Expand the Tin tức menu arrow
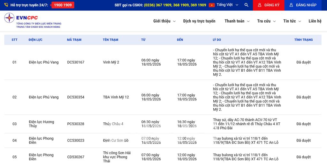This screenshot has width=327, height=166. [300, 21]
